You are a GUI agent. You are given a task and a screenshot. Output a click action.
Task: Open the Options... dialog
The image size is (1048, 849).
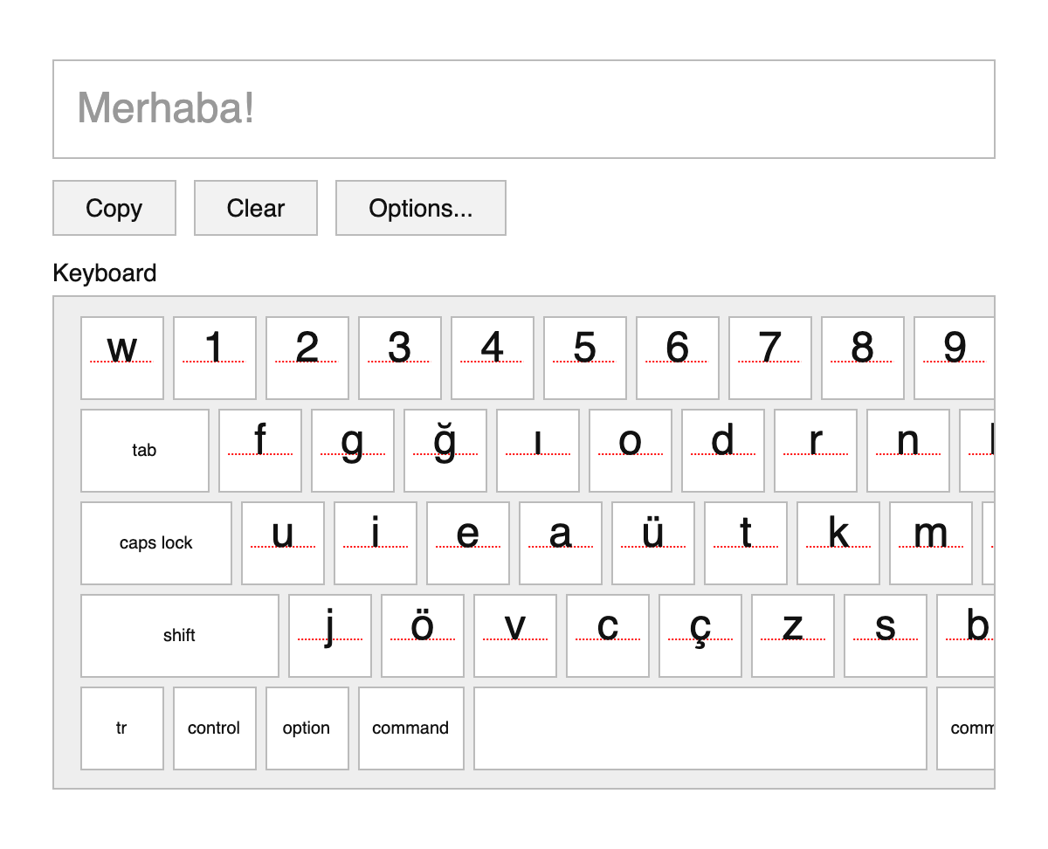coord(420,208)
